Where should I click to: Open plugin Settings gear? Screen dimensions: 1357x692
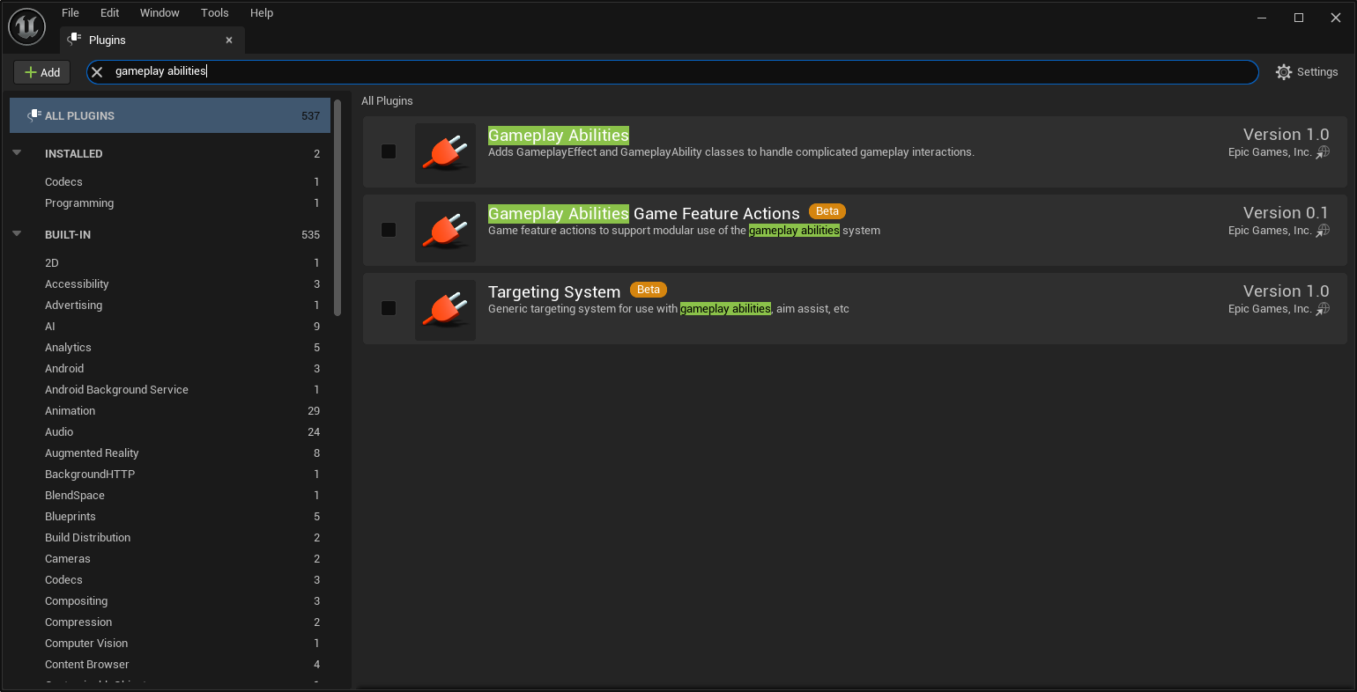pos(1284,72)
